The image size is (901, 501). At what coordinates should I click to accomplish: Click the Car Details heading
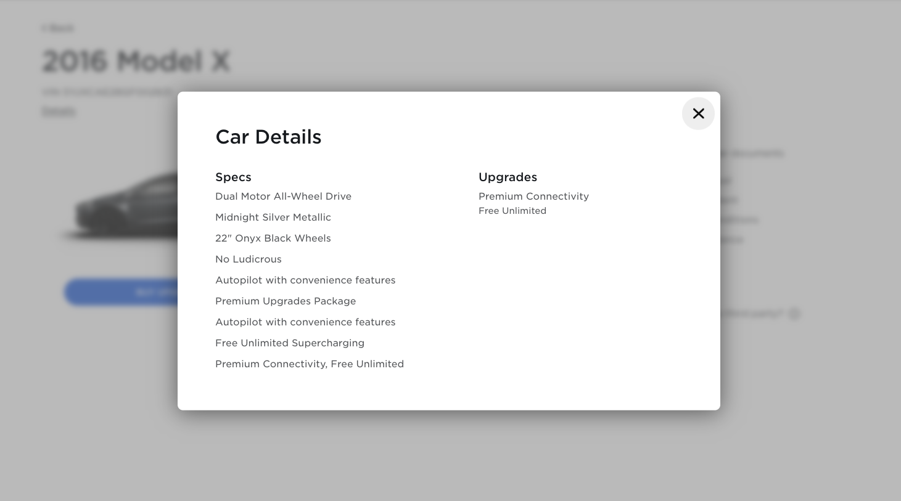[268, 137]
